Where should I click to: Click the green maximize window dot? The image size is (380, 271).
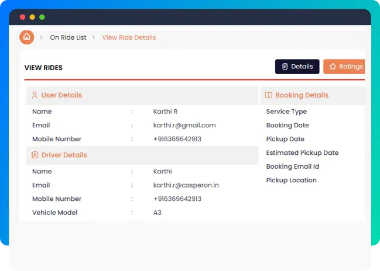42,17
